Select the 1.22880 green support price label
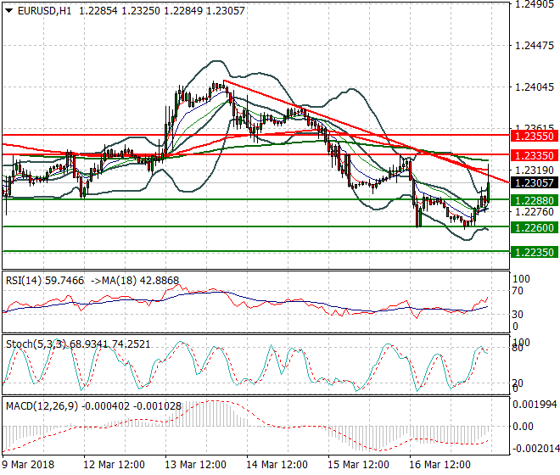560x475 pixels. click(x=535, y=200)
